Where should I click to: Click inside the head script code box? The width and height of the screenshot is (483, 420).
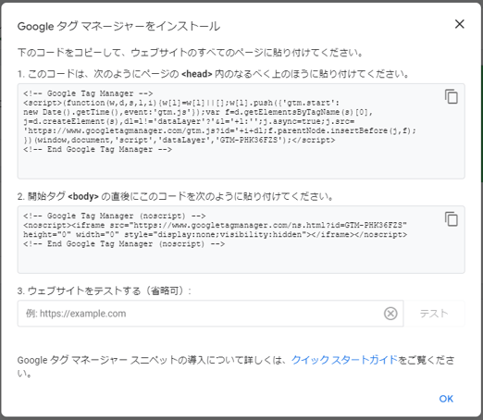tap(241, 131)
